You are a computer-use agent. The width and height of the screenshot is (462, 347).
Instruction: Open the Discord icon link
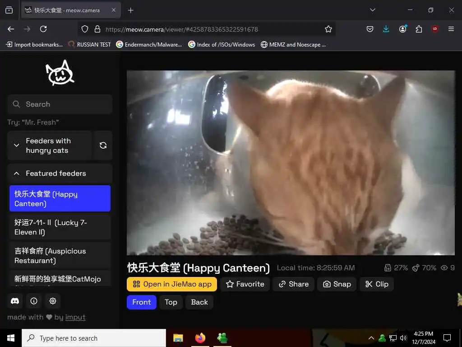(15, 301)
